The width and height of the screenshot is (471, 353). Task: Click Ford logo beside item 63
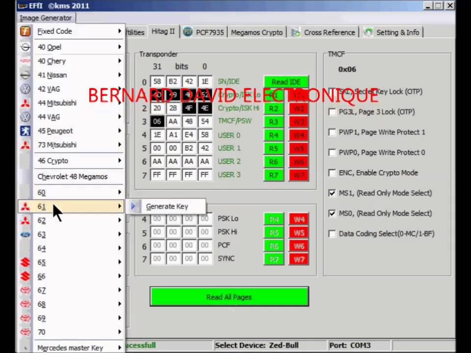tap(25, 234)
